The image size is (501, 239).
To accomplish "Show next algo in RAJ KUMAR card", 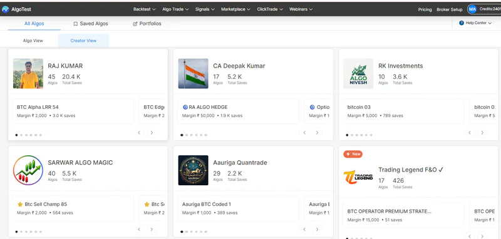I will point(152,133).
